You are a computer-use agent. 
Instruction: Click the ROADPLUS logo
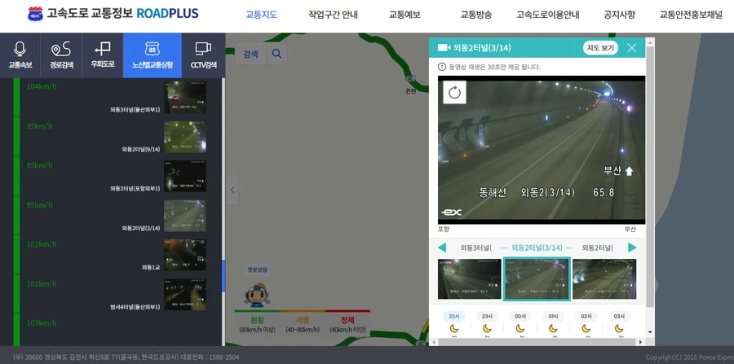(113, 14)
